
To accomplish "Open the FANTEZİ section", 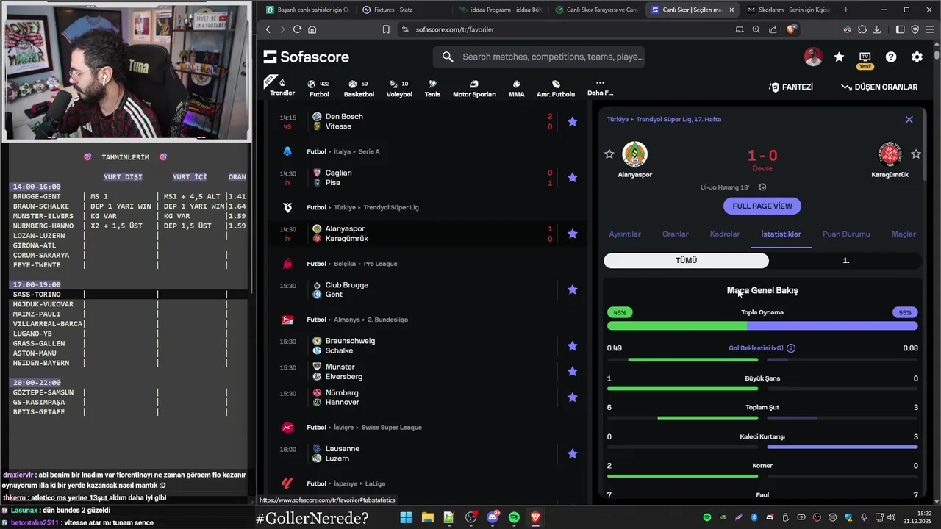I will click(791, 87).
